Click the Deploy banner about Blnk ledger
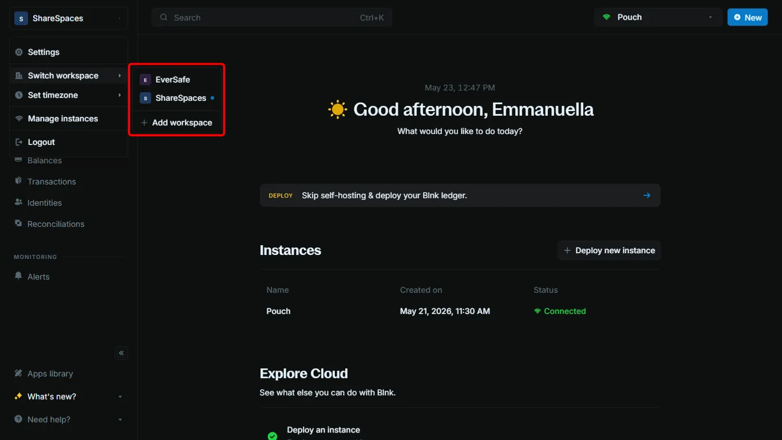 tap(460, 195)
